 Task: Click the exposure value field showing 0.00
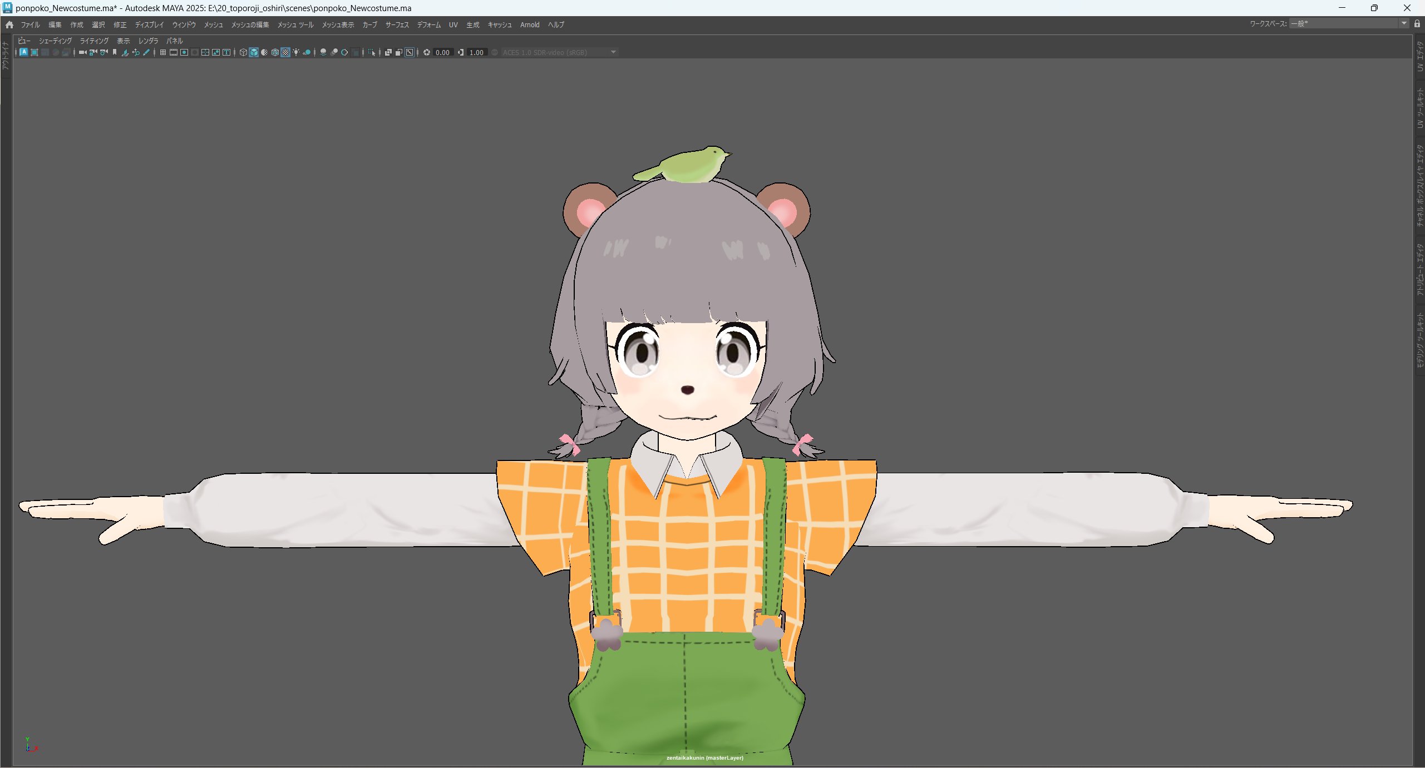pyautogui.click(x=443, y=53)
